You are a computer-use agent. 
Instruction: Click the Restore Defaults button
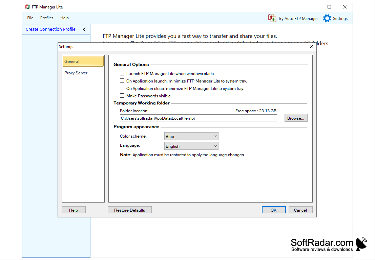click(130, 210)
